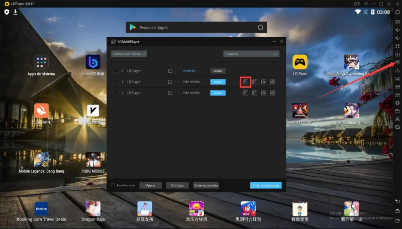This screenshot has width=402, height=229.
Task: Focus the Pesquisar jogos search bar
Action: pyautogui.click(x=196, y=28)
